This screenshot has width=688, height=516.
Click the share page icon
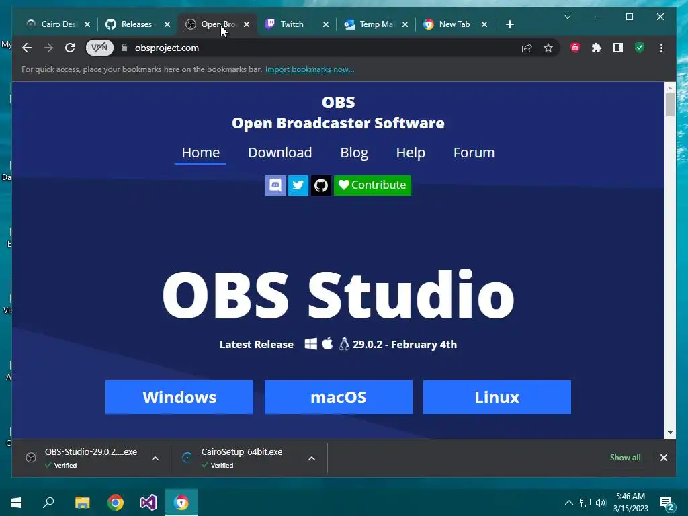pos(527,48)
